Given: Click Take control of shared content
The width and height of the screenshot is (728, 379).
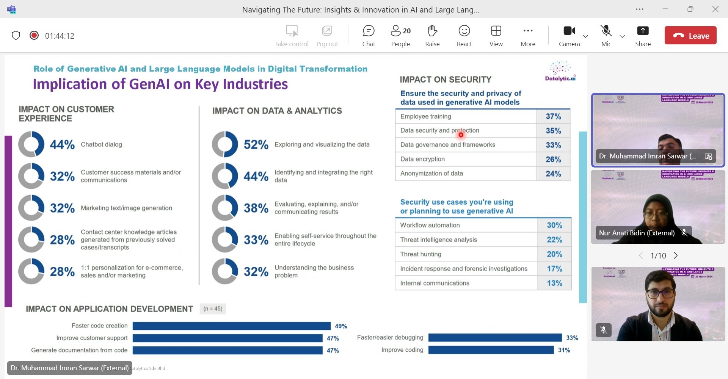Looking at the screenshot, I should click(x=292, y=36).
